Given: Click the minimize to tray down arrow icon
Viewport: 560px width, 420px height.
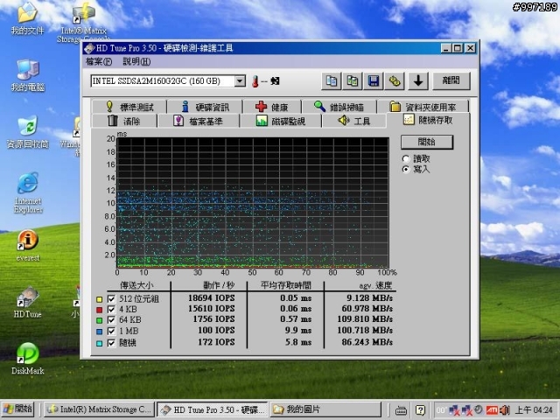Looking at the screenshot, I should coord(418,81).
